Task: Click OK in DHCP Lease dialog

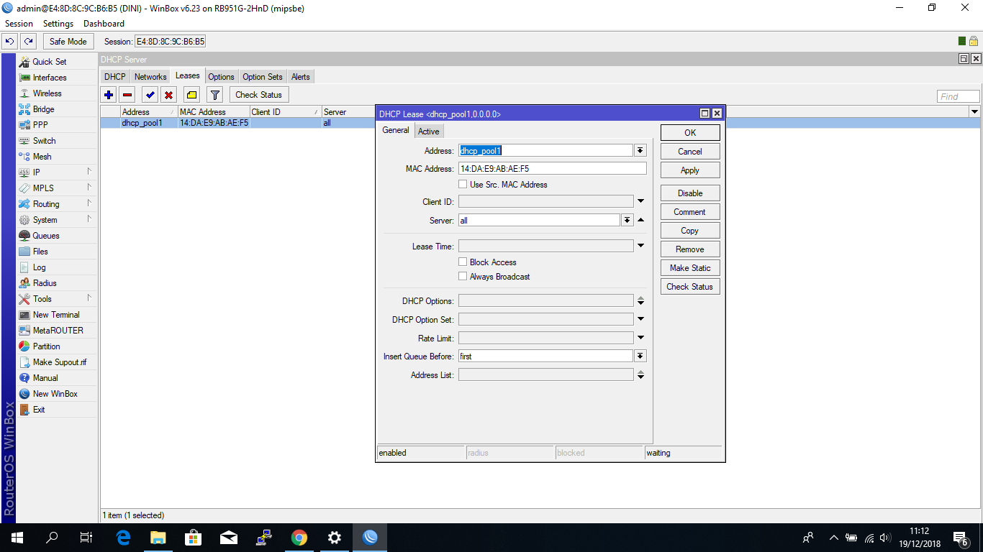Action: coord(690,132)
